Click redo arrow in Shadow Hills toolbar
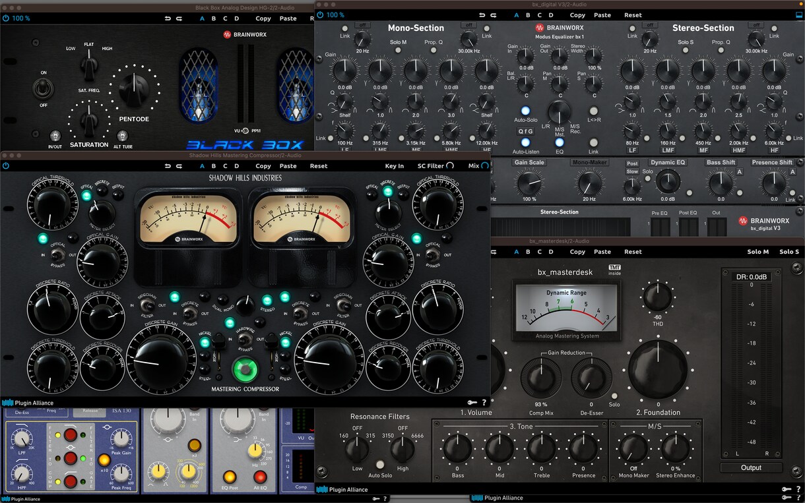Screen dimensions: 805x503 pos(179,166)
